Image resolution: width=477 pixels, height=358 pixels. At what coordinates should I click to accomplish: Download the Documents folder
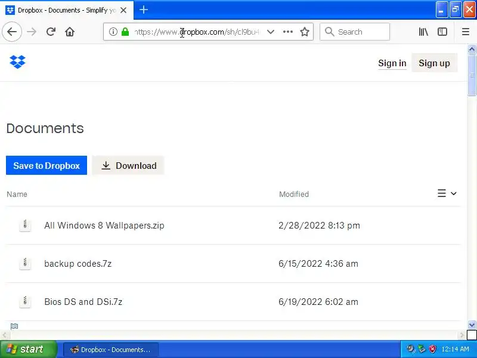point(128,166)
